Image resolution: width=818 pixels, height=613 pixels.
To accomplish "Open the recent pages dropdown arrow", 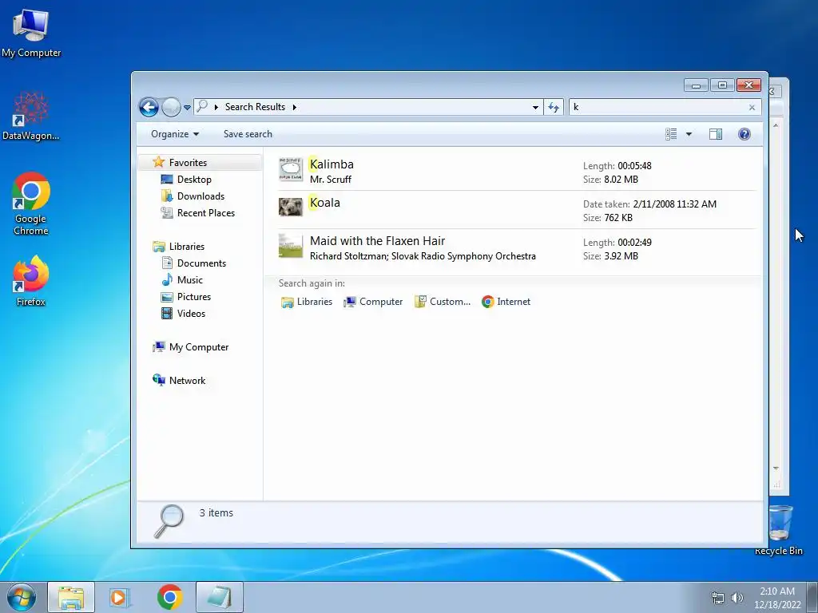I will point(187,108).
